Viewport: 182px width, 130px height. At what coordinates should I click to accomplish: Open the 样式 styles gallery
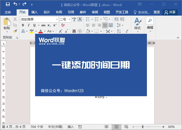click(x=138, y=25)
